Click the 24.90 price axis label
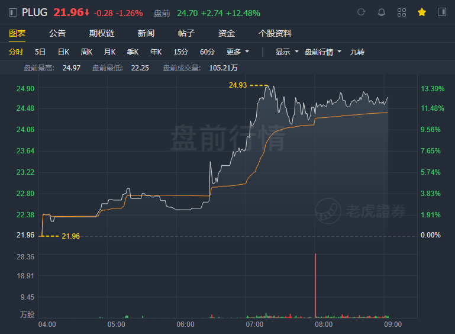 [x=25, y=89]
